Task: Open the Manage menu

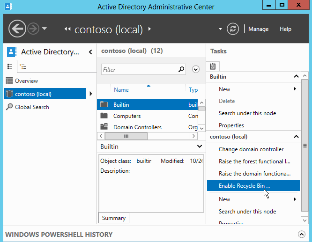Action: coord(258,29)
